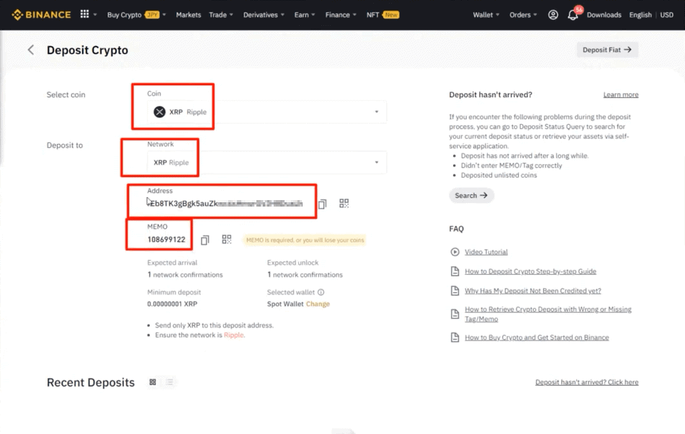Click the minimum deposit 0.00000001 XRP value

172,304
